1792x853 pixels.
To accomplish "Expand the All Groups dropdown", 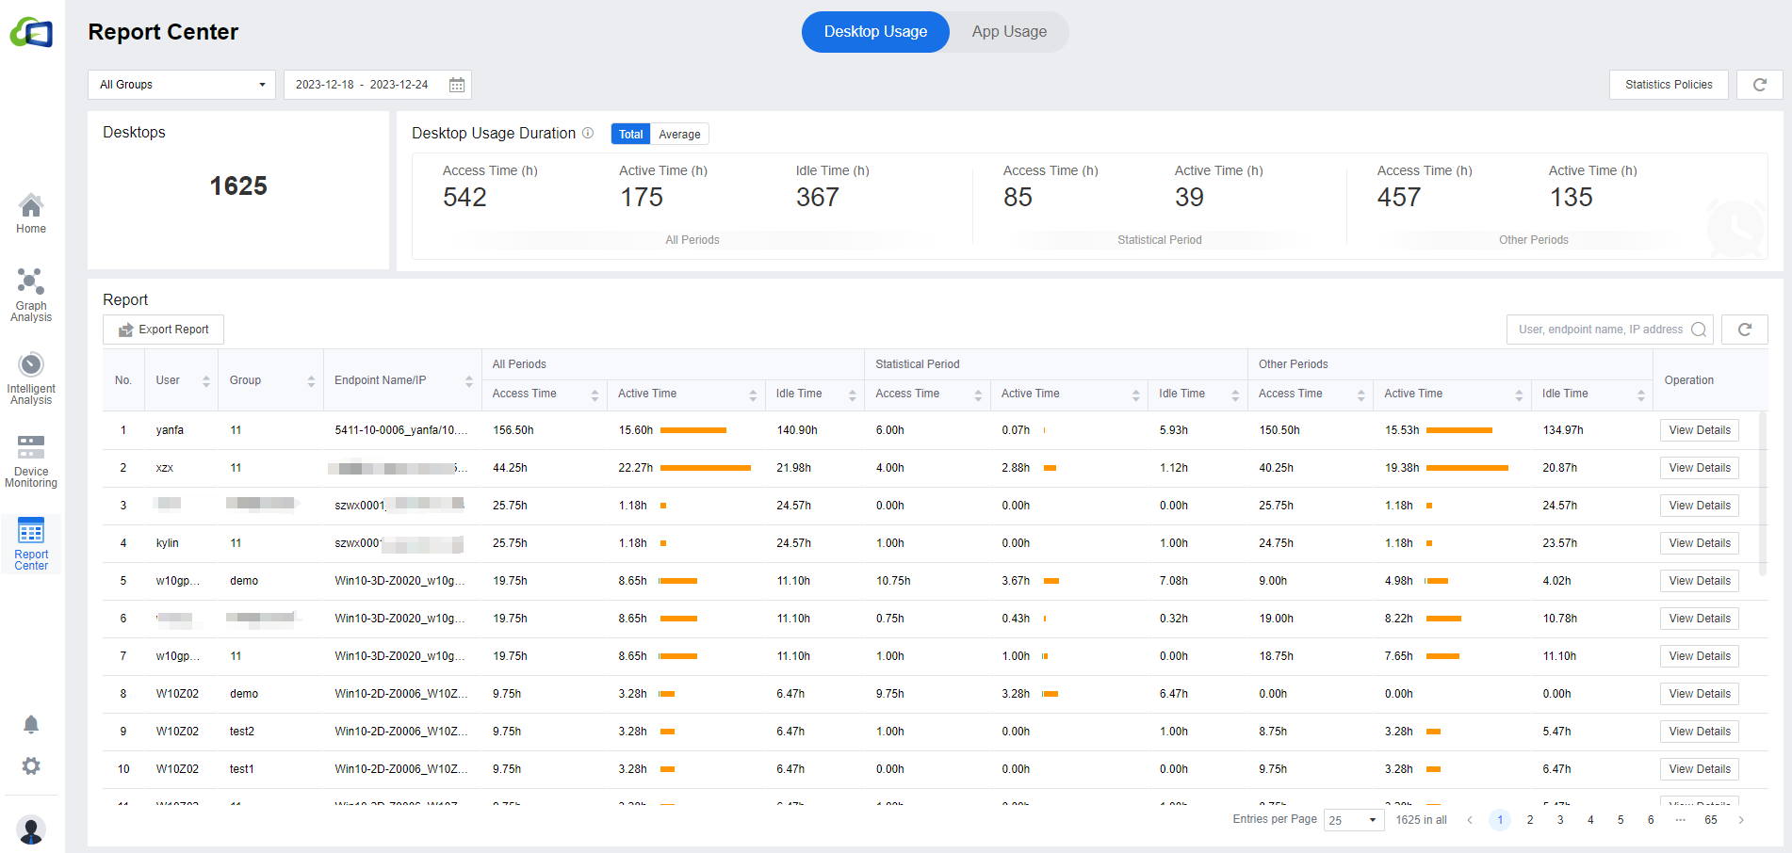I will coord(182,85).
